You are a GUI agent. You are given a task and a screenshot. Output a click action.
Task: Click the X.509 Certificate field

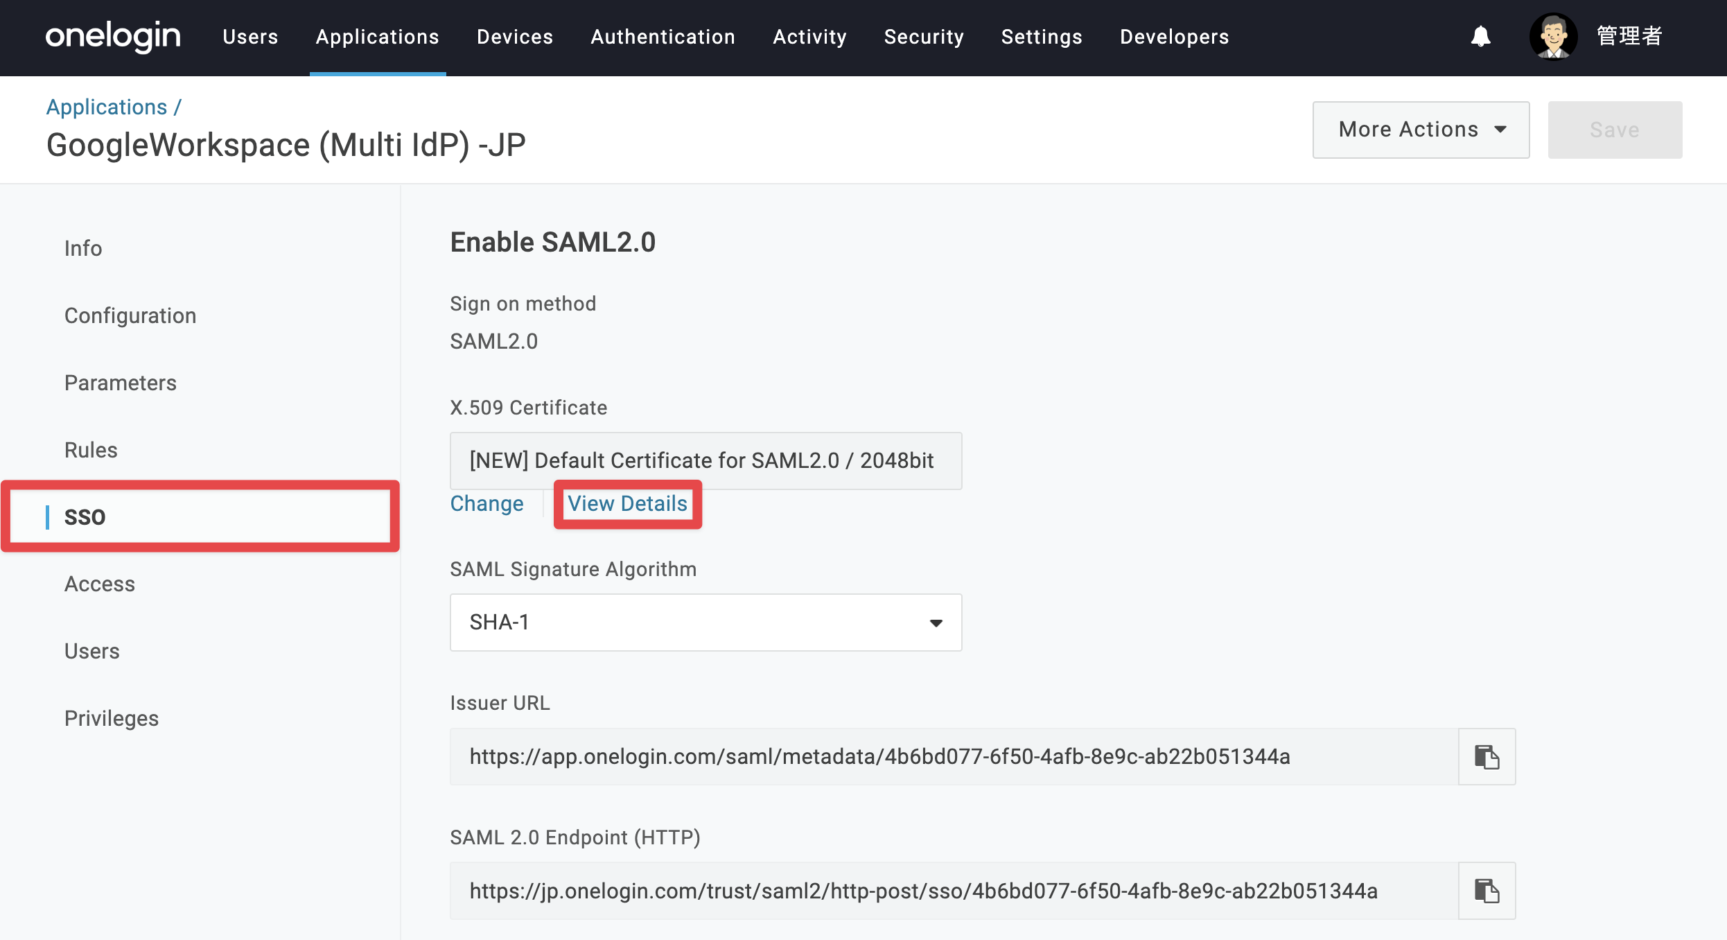[x=705, y=460]
